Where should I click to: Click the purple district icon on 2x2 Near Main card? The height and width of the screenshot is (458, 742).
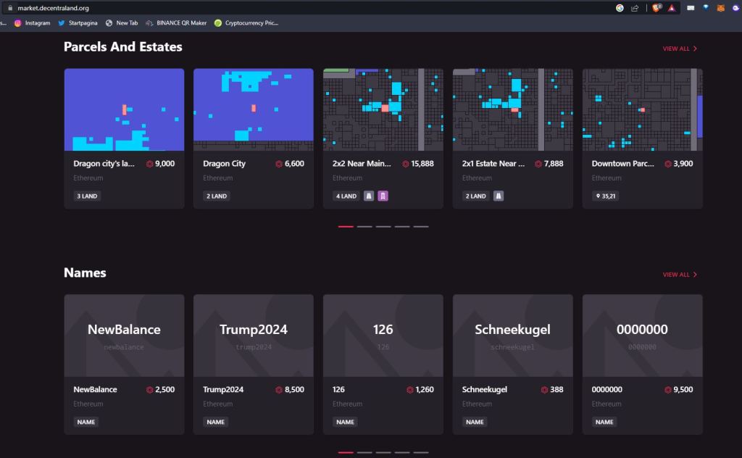pos(383,196)
